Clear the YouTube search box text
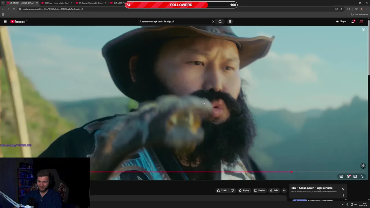 click(213, 21)
